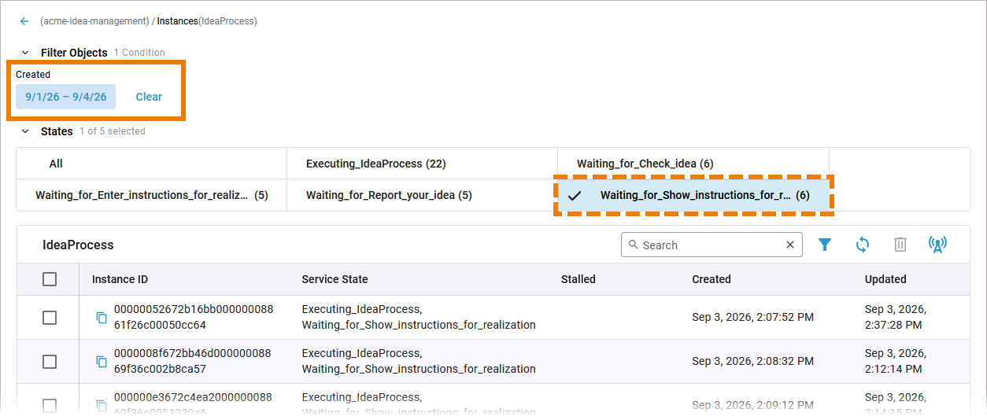Click created time Sep 3, 2026, 2:07:52 PM
The height and width of the screenshot is (416, 987).
(x=753, y=317)
